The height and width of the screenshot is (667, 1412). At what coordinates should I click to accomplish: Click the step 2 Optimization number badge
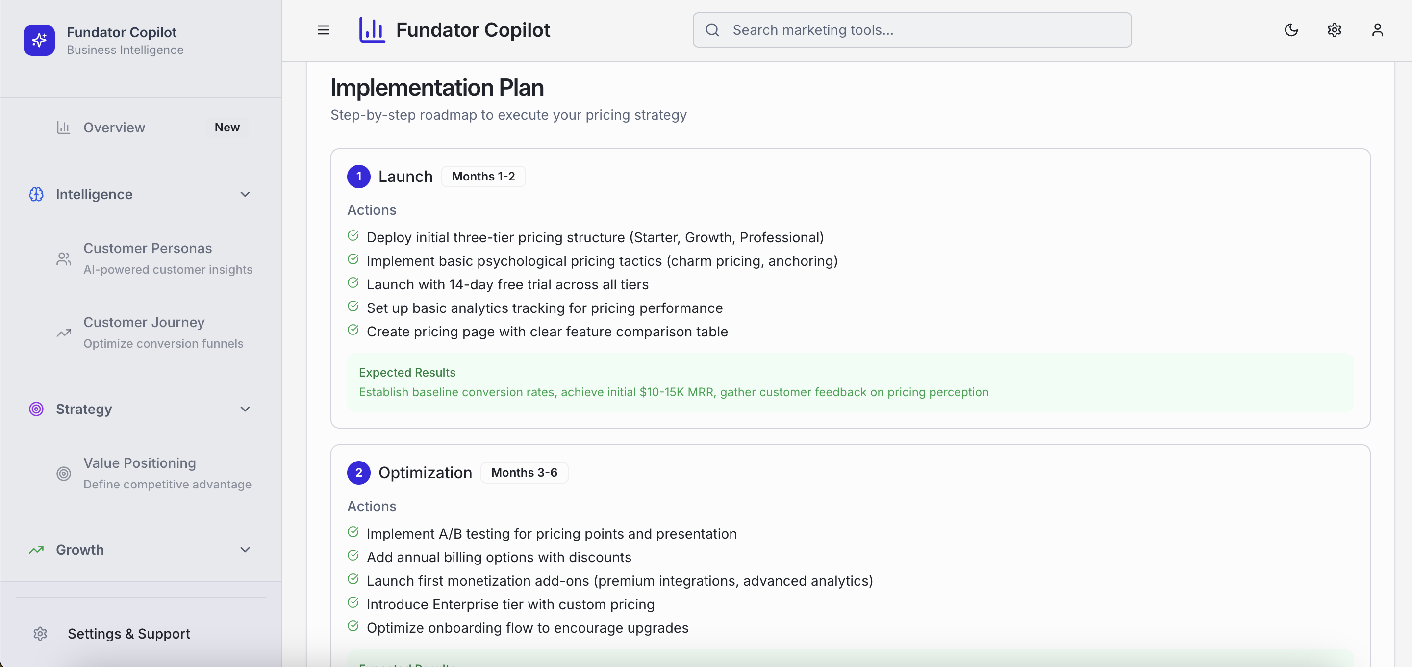[358, 473]
